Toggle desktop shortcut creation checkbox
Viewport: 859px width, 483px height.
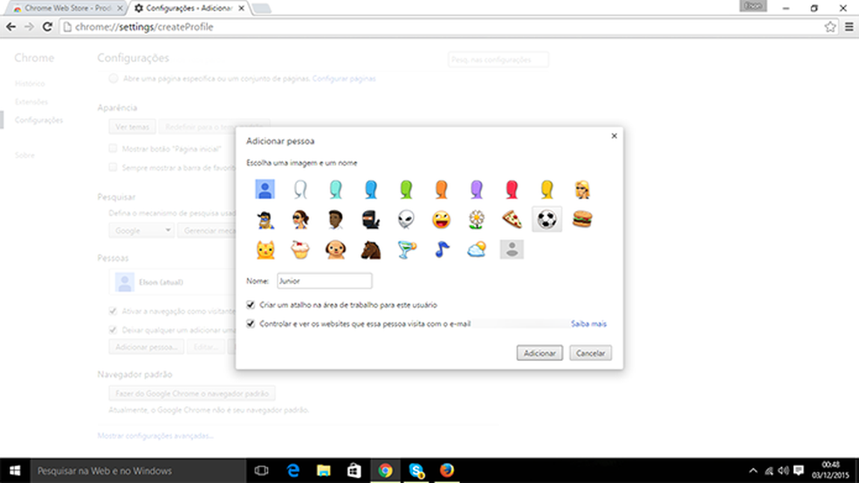tap(251, 304)
